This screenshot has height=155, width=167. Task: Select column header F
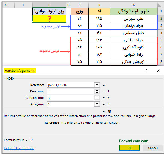tap(24, 5)
